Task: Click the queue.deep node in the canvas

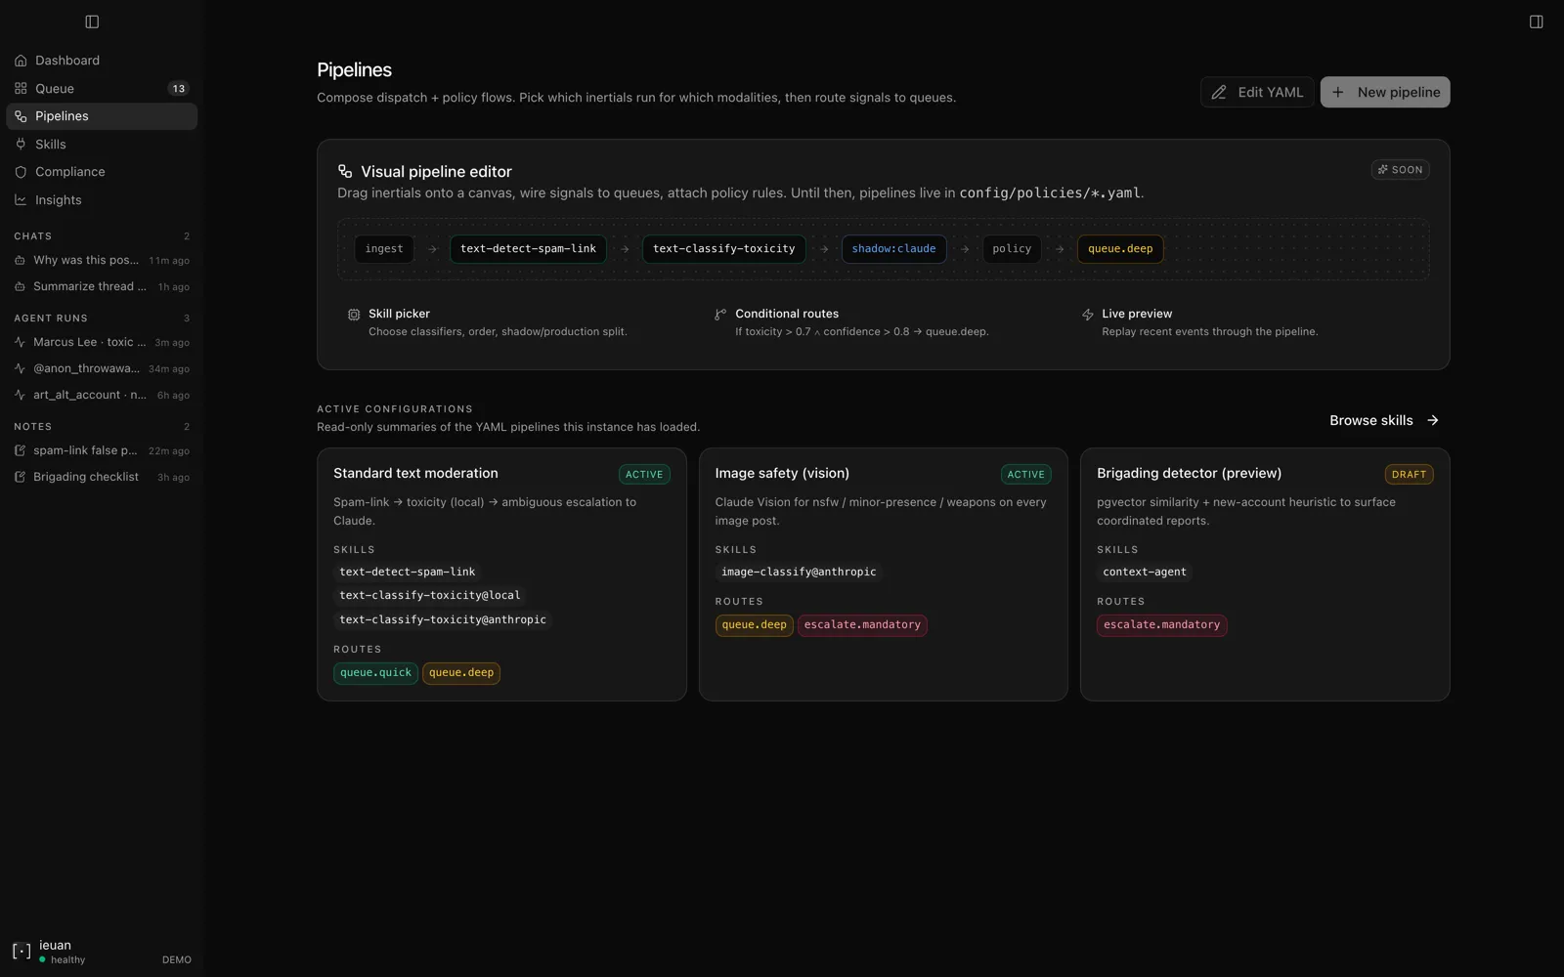Action: [1120, 249]
